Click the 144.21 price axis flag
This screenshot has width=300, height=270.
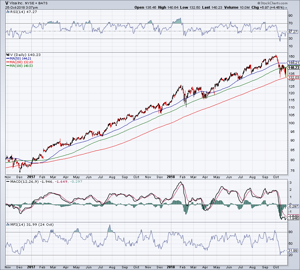[293, 63]
